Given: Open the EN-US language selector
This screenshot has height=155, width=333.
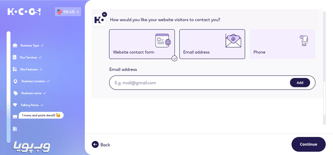Looking at the screenshot, I should [x=68, y=12].
